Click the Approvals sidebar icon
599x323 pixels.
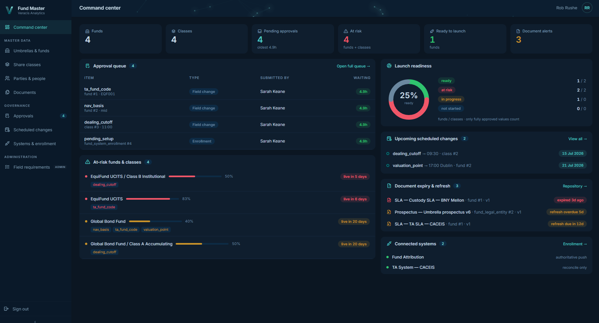point(7,116)
